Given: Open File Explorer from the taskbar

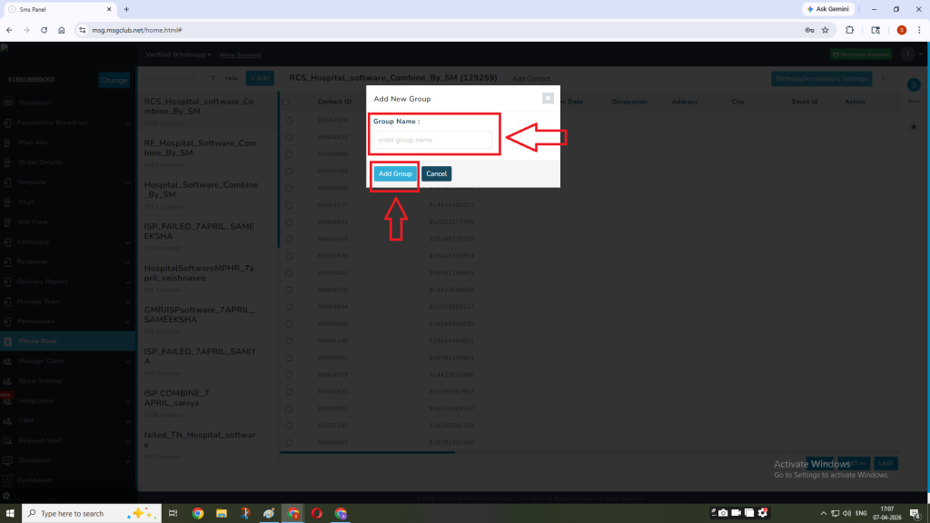Looking at the screenshot, I should tap(222, 513).
